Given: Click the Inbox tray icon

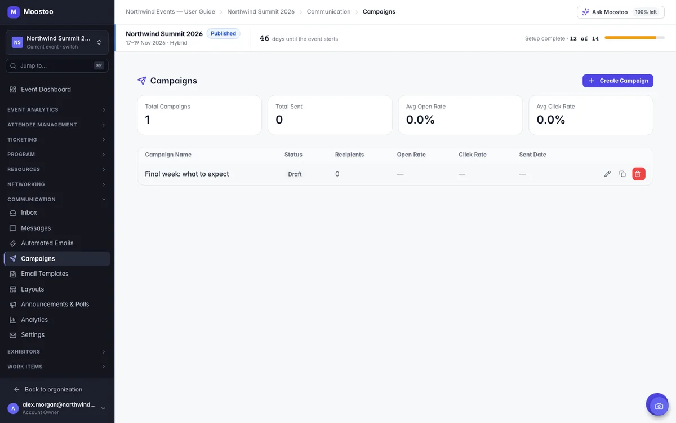Looking at the screenshot, I should [13, 213].
